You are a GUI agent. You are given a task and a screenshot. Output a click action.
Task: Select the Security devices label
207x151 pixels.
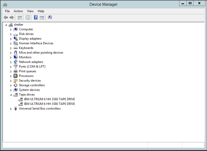(30, 81)
